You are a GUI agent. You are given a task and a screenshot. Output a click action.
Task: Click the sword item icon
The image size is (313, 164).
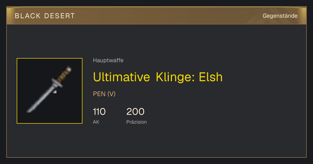50,90
